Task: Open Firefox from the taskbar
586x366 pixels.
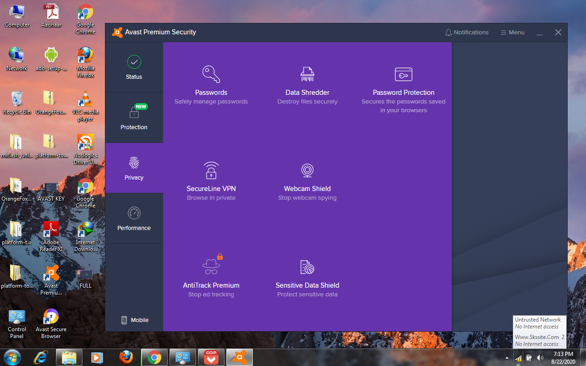Action: coord(126,357)
